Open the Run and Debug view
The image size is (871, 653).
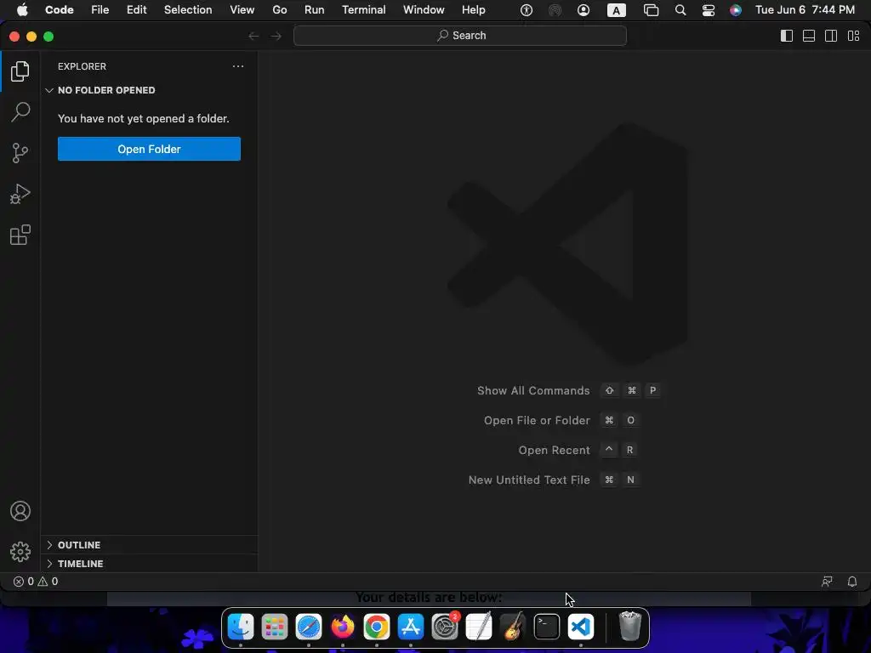[20, 194]
